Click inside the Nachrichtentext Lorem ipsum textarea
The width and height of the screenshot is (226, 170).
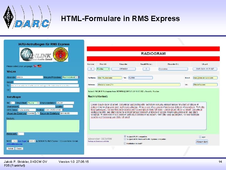coord(148,116)
